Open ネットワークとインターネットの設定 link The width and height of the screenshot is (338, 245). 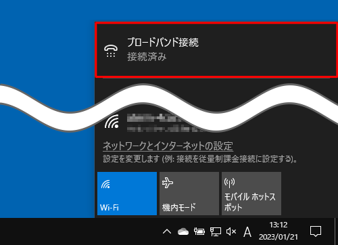(168, 146)
